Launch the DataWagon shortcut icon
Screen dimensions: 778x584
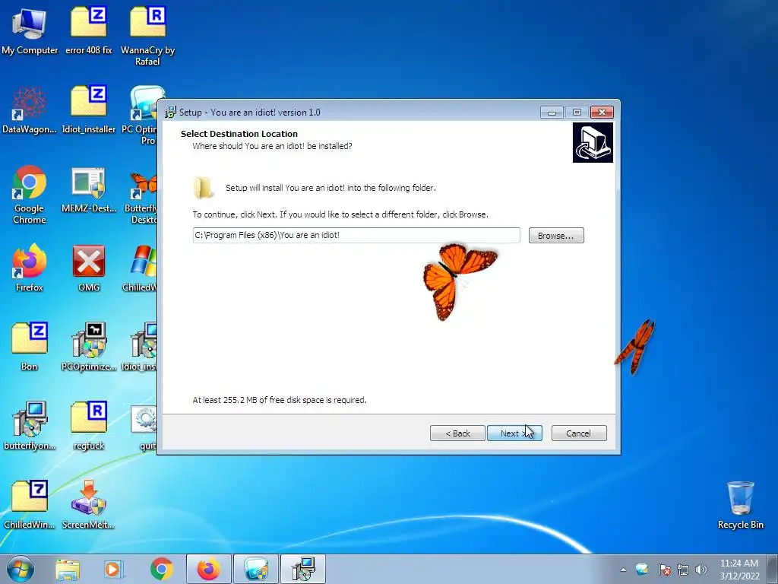pyautogui.click(x=30, y=109)
